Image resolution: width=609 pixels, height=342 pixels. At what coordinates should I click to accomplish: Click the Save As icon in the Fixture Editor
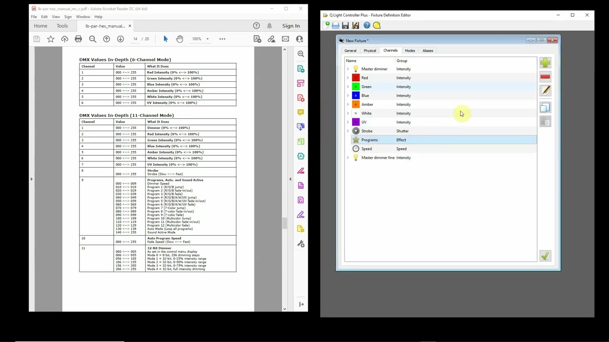pos(355,25)
